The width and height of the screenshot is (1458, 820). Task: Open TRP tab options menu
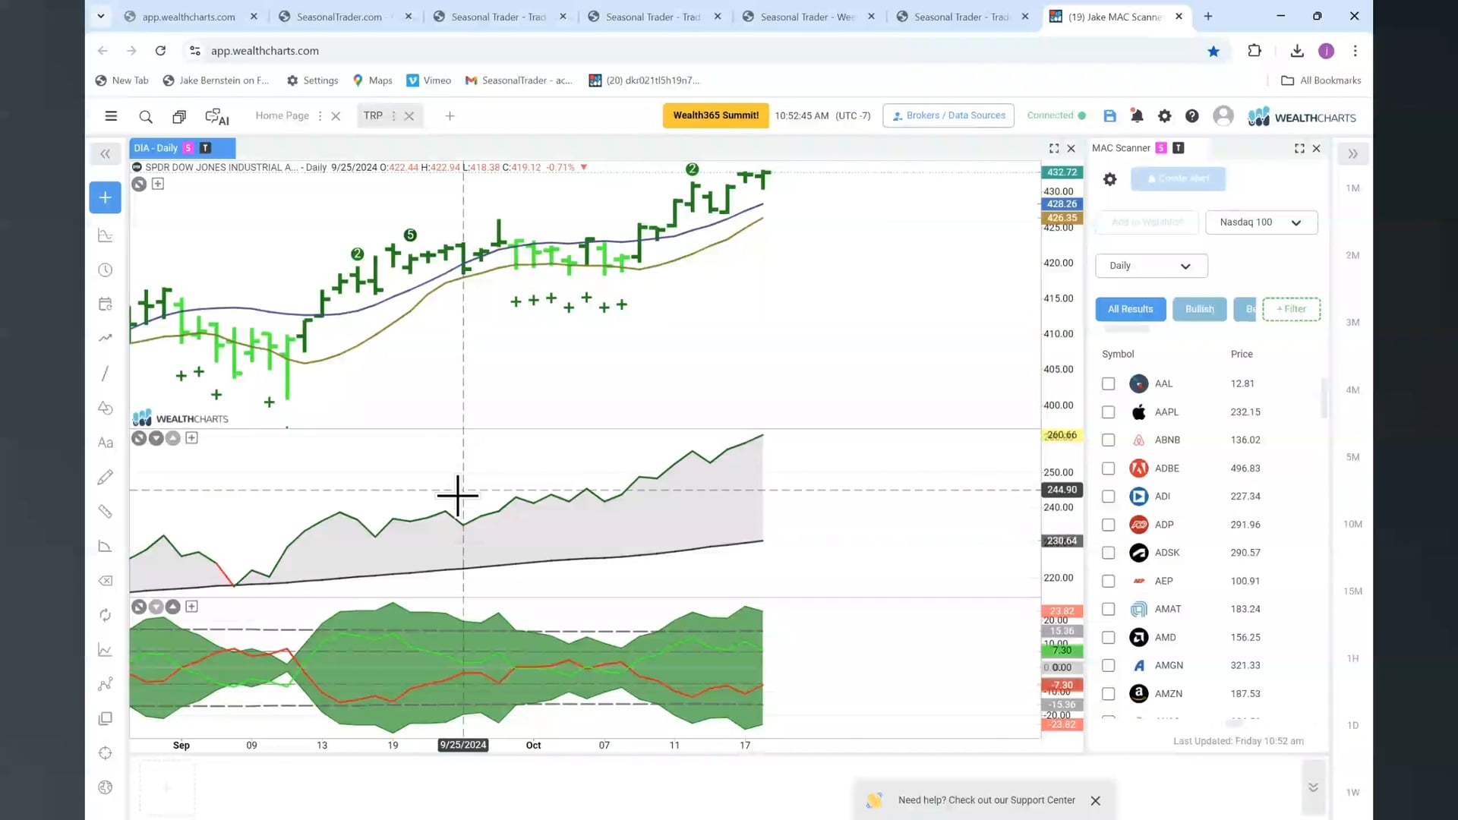pyautogui.click(x=393, y=116)
